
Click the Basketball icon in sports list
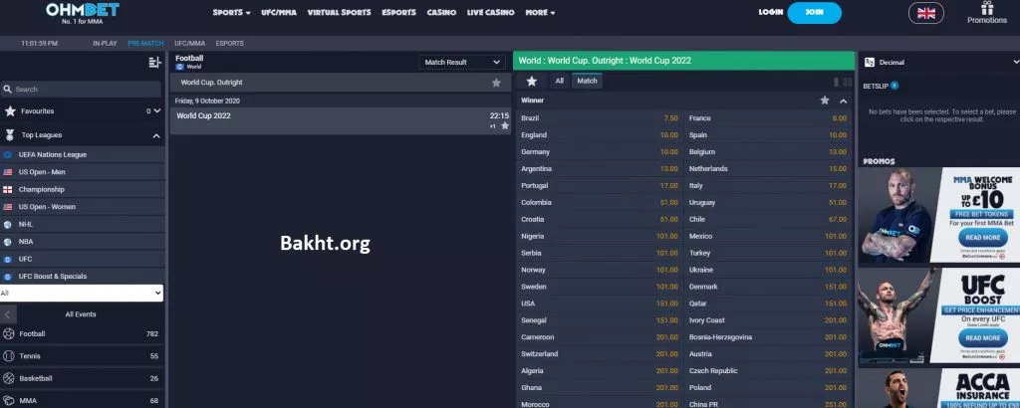point(10,378)
